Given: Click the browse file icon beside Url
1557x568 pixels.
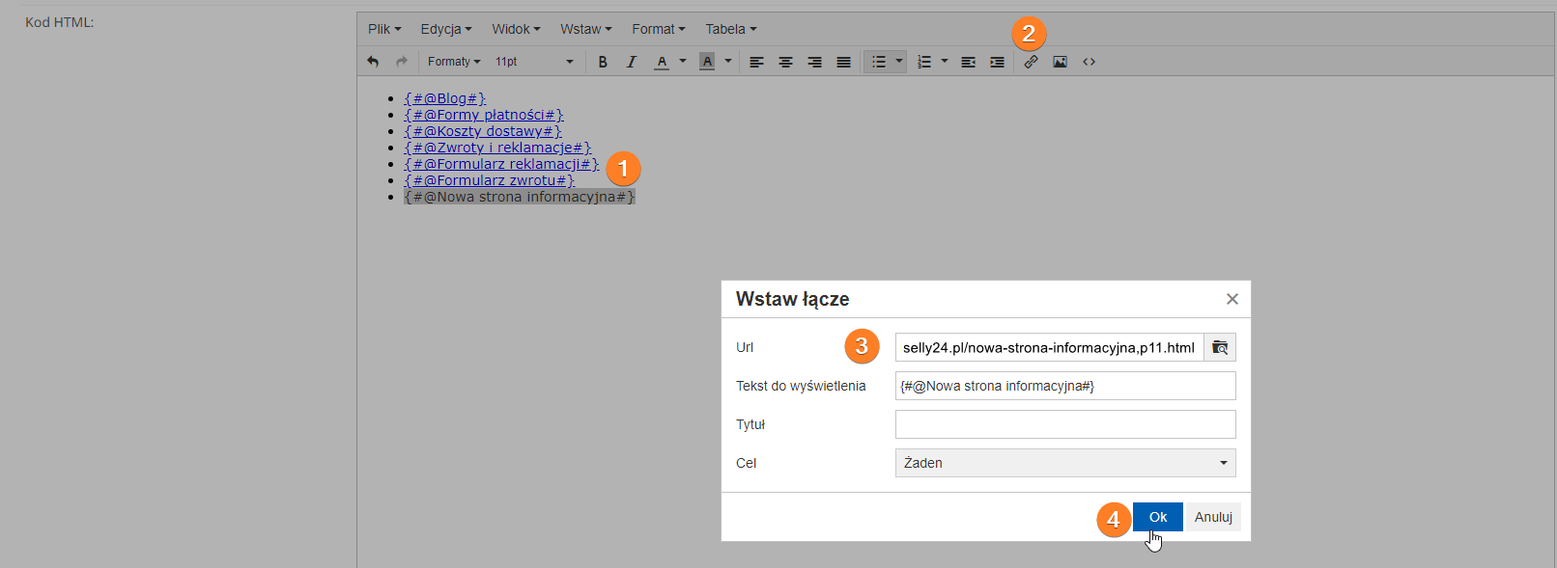Looking at the screenshot, I should click(x=1220, y=347).
